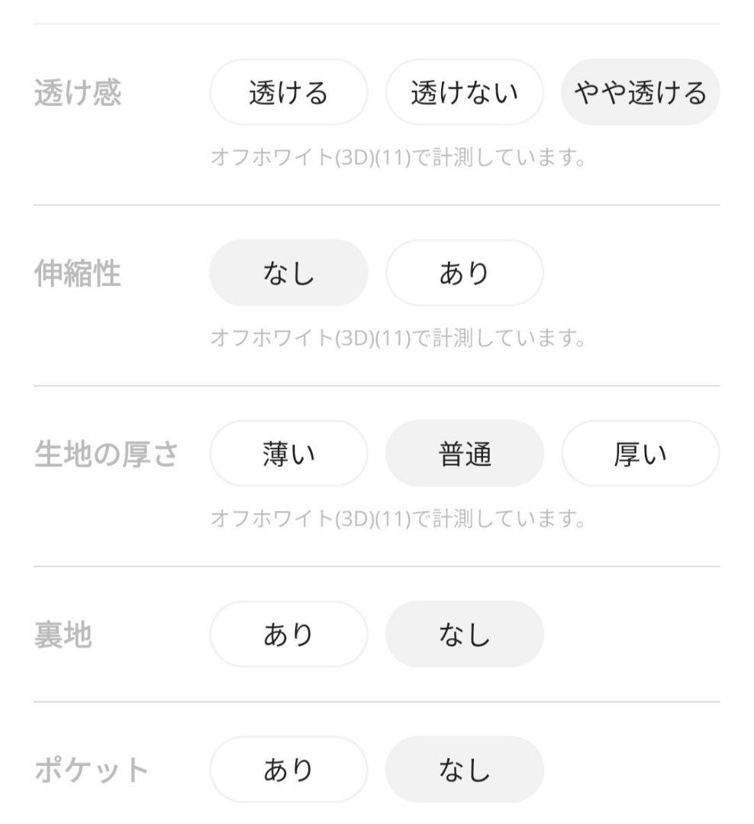Screen dimensions: 754x824
Task: Pick あり for 伸縮性
Action: [x=464, y=272]
